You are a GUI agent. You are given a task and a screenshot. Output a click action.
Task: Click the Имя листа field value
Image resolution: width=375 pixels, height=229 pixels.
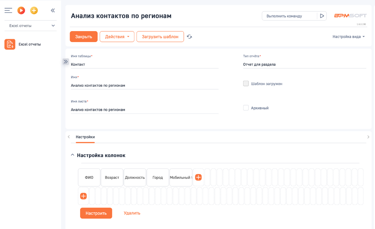[x=145, y=110]
